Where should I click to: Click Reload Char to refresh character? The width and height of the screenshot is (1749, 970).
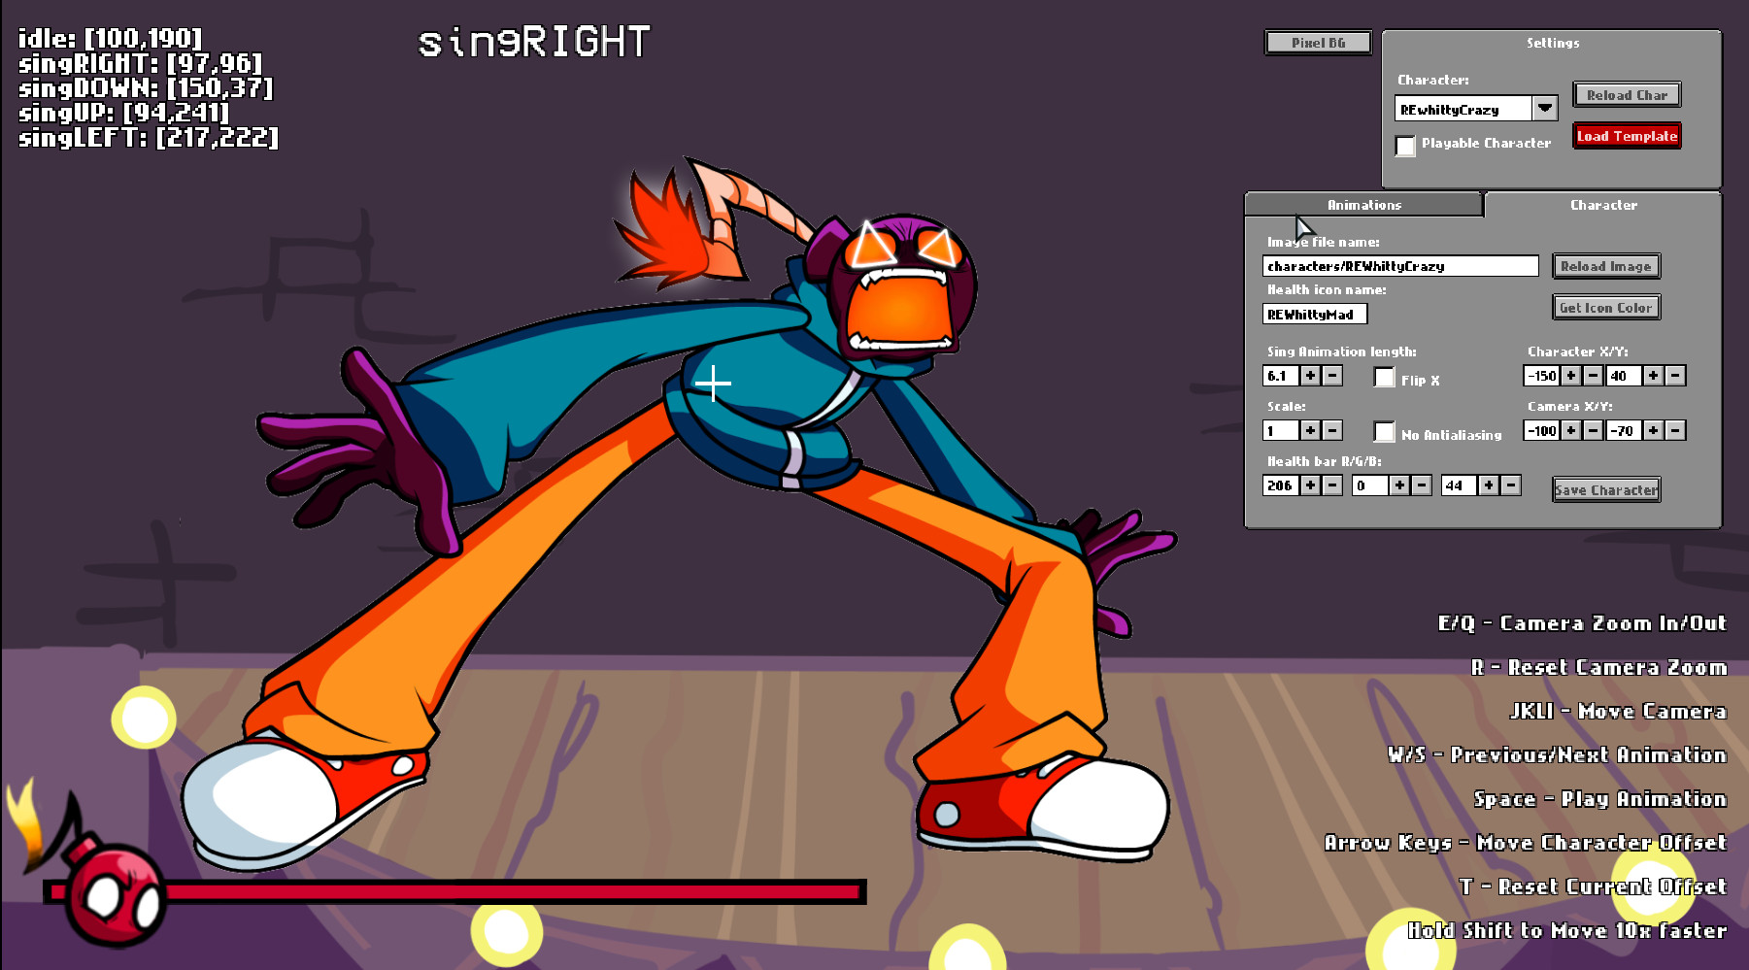(x=1626, y=94)
